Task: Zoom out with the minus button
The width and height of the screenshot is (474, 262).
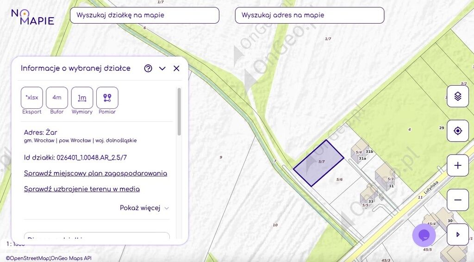Action: point(458,200)
